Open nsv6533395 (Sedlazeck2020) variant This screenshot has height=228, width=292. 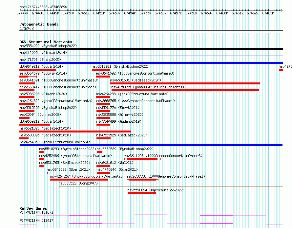point(45,135)
